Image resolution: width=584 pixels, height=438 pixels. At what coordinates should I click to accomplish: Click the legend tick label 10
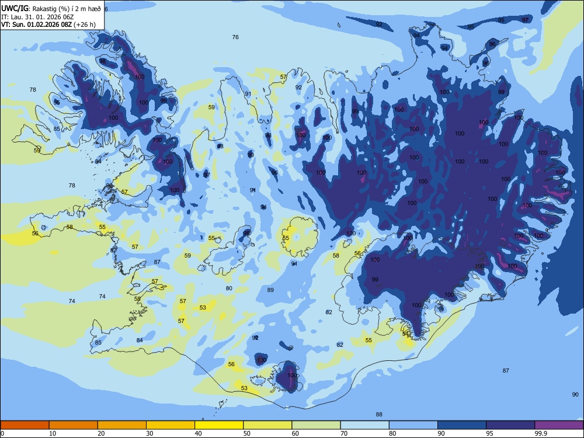tap(53, 433)
